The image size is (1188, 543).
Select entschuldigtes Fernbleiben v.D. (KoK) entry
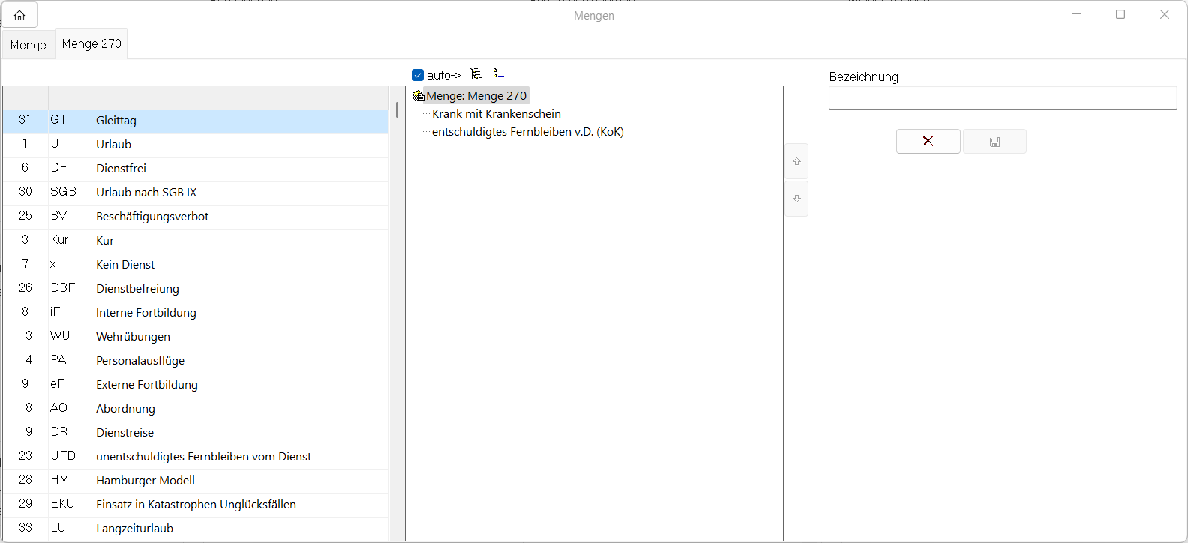click(528, 132)
